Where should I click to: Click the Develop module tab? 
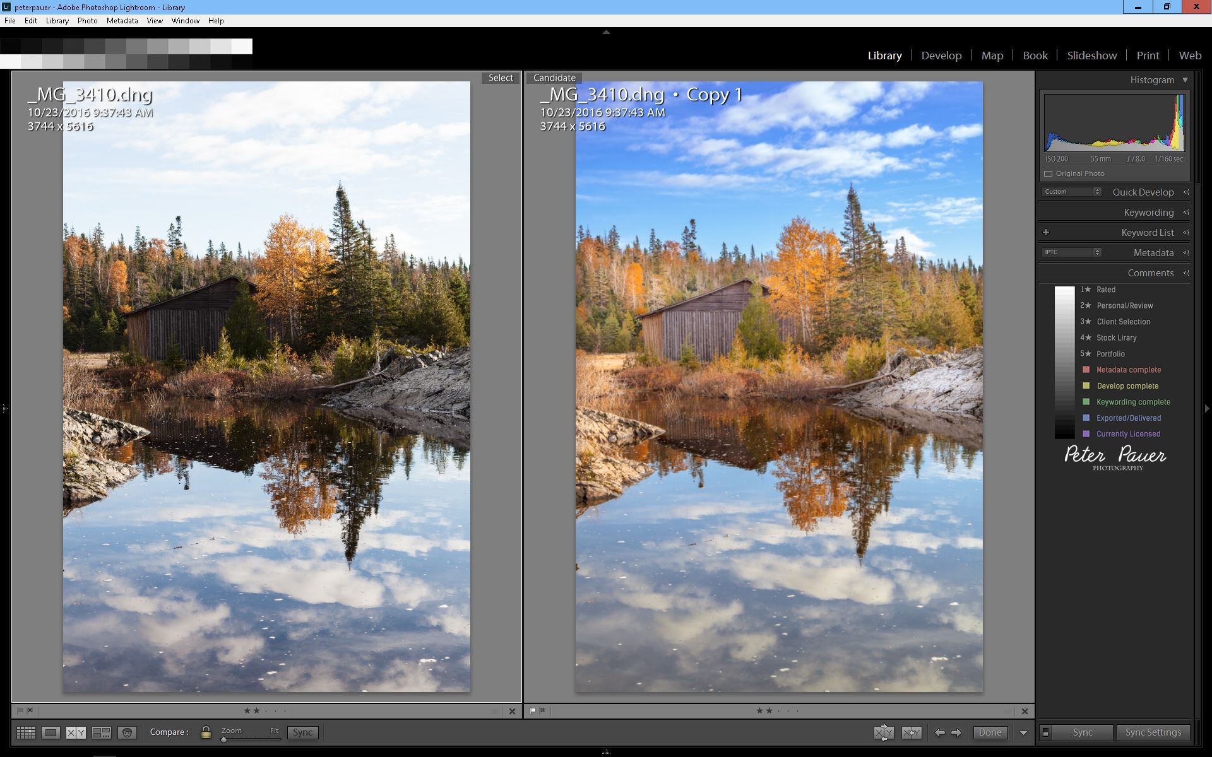[x=941, y=55]
